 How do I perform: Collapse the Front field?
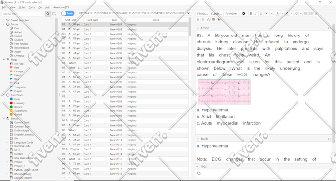(198, 28)
